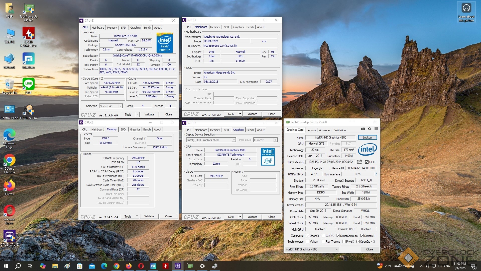
Task: Click Validate in the CPU tab window
Action: point(149,114)
